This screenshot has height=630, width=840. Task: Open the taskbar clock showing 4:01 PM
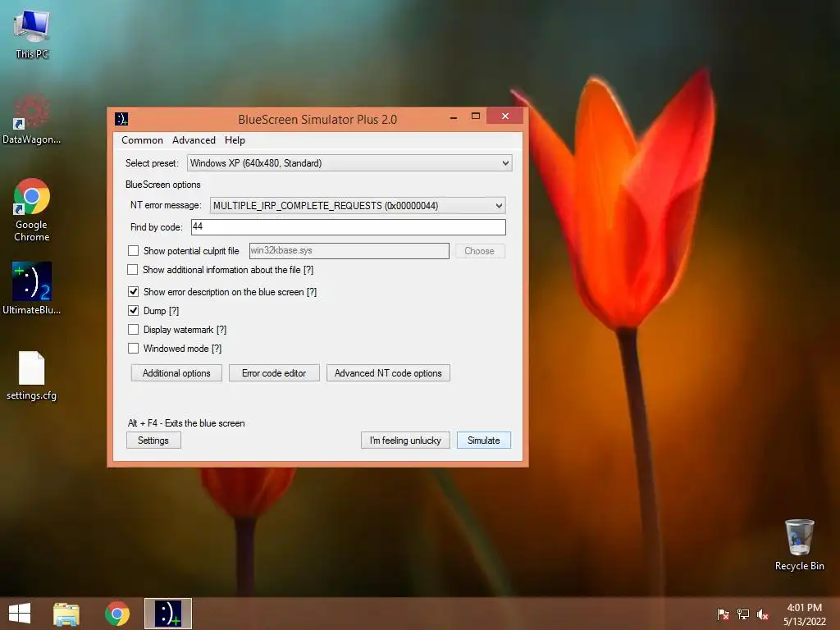coord(804,614)
